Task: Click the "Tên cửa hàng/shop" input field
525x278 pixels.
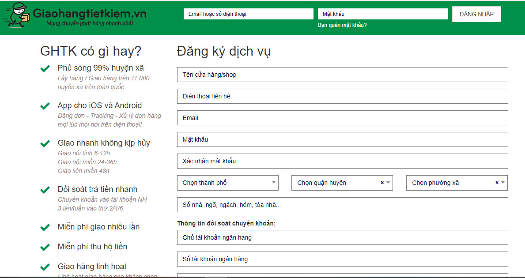Action: (342, 75)
